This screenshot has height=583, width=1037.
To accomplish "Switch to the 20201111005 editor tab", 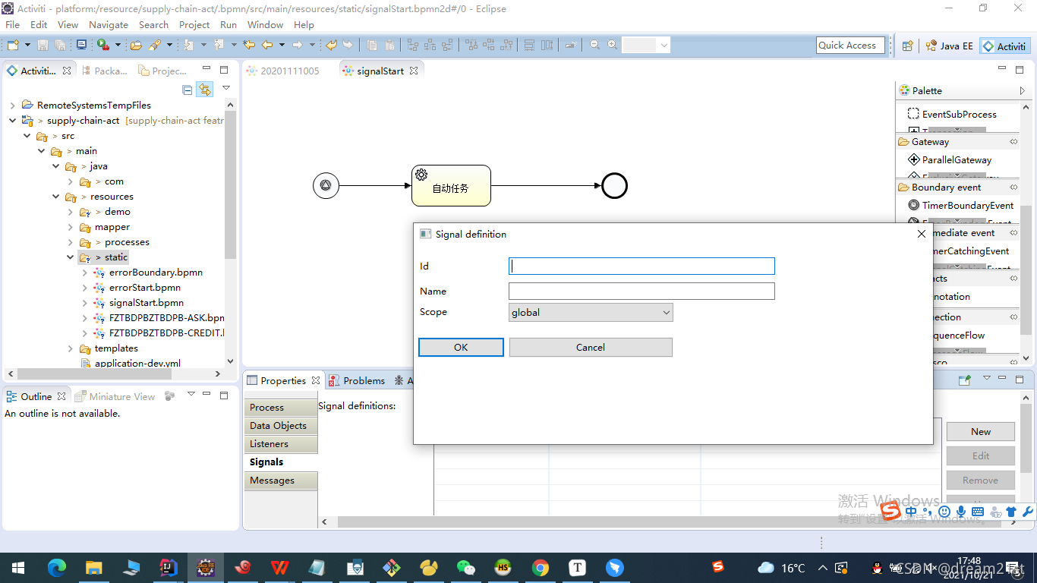I will click(282, 71).
